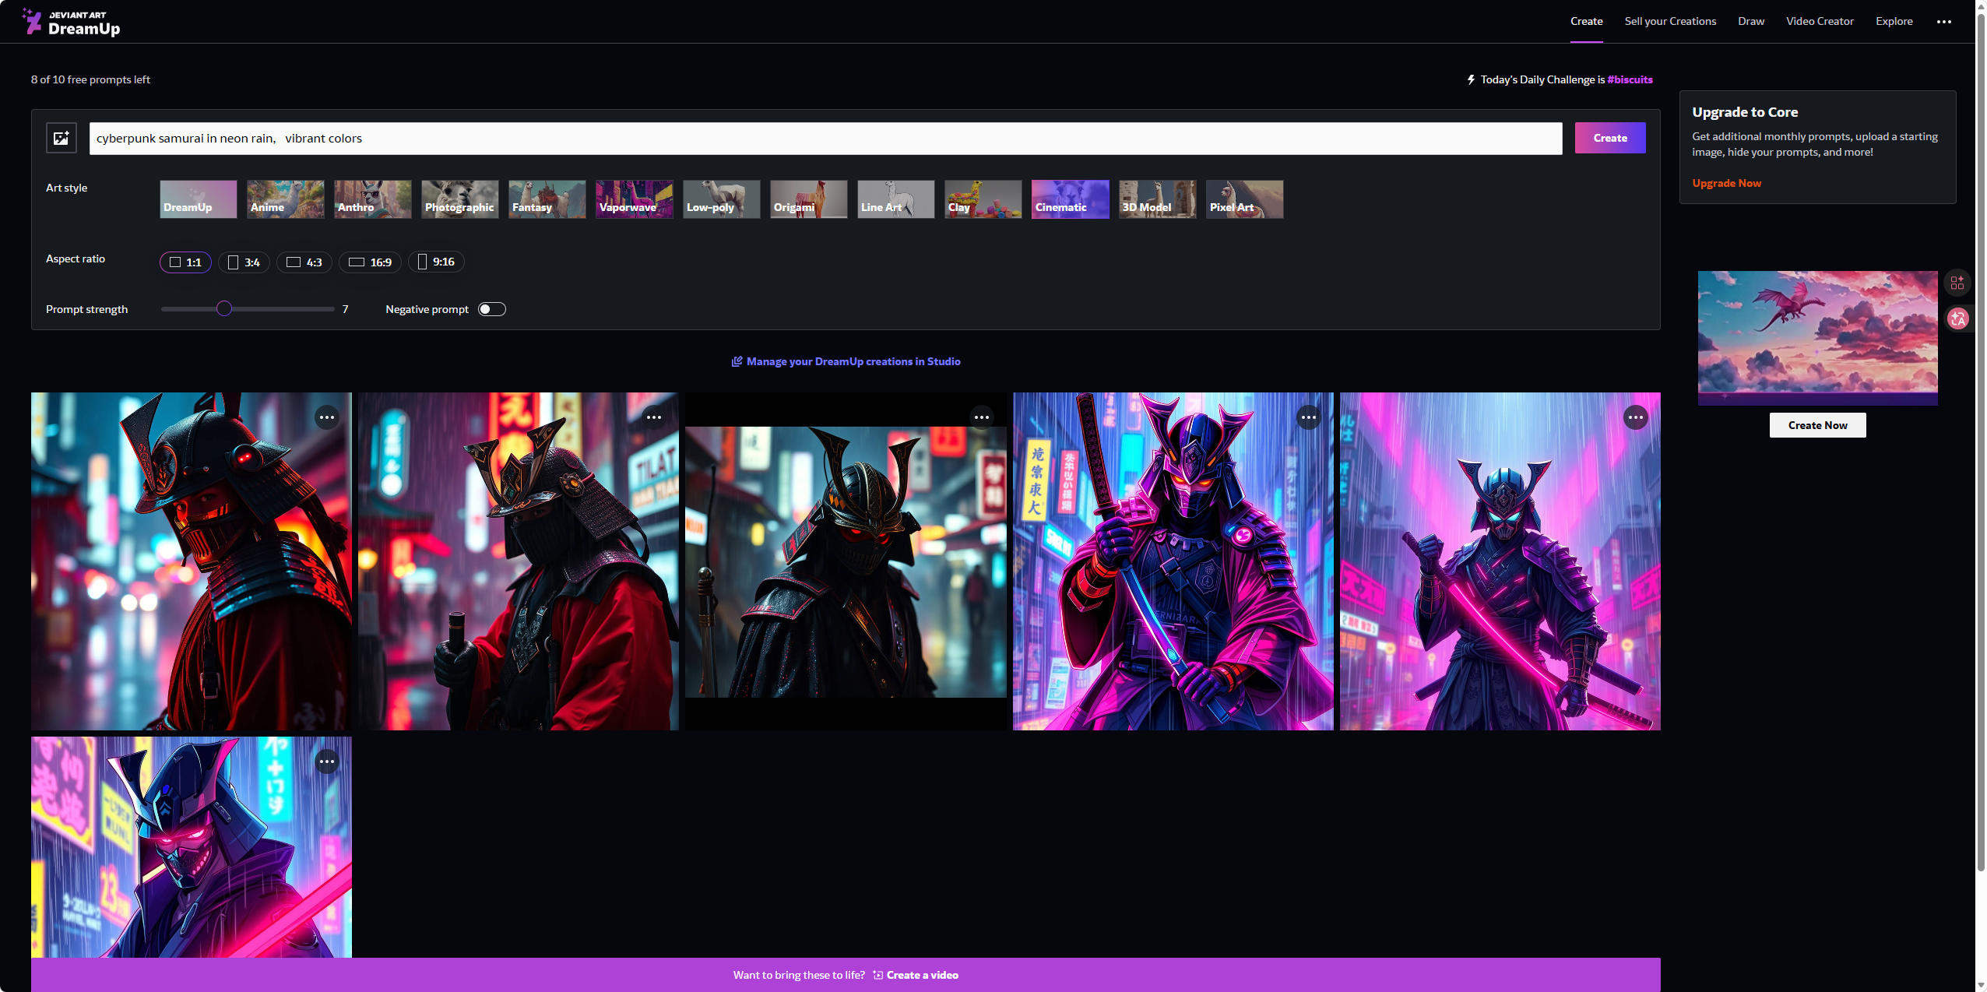Click the prompt strength value '7'
The width and height of the screenshot is (1987, 992).
point(345,309)
